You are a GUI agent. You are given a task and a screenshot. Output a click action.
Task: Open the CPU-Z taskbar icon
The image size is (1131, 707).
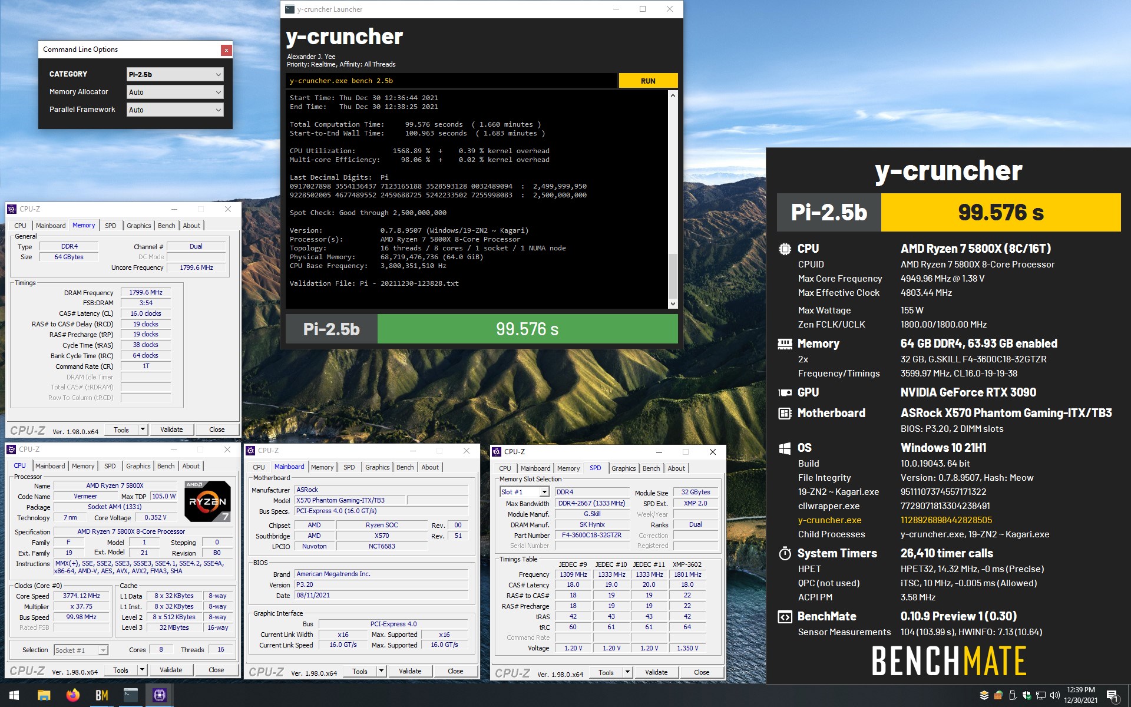159,695
